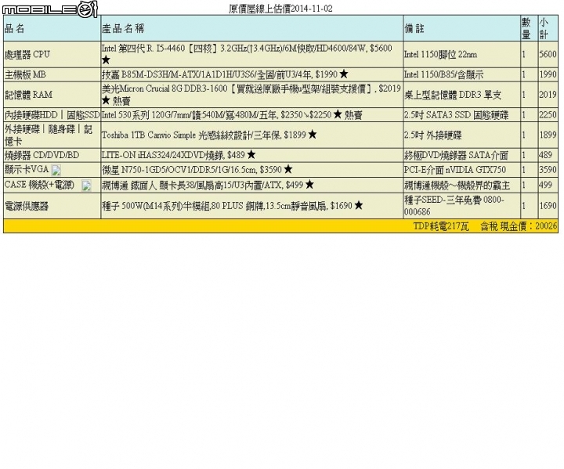Click the note 2.5吋 外接硬碟
Screen dimensions: 564x469
click(x=432, y=135)
